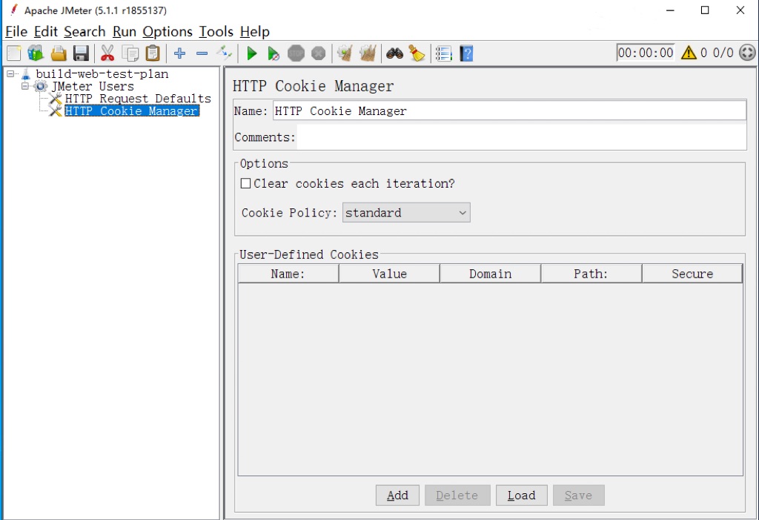Open the Function Helper dialog icon
The width and height of the screenshot is (759, 520).
click(443, 53)
